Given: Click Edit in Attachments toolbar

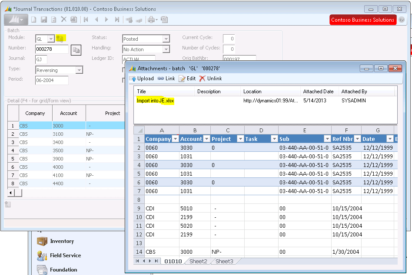Looking at the screenshot, I should coord(187,79).
